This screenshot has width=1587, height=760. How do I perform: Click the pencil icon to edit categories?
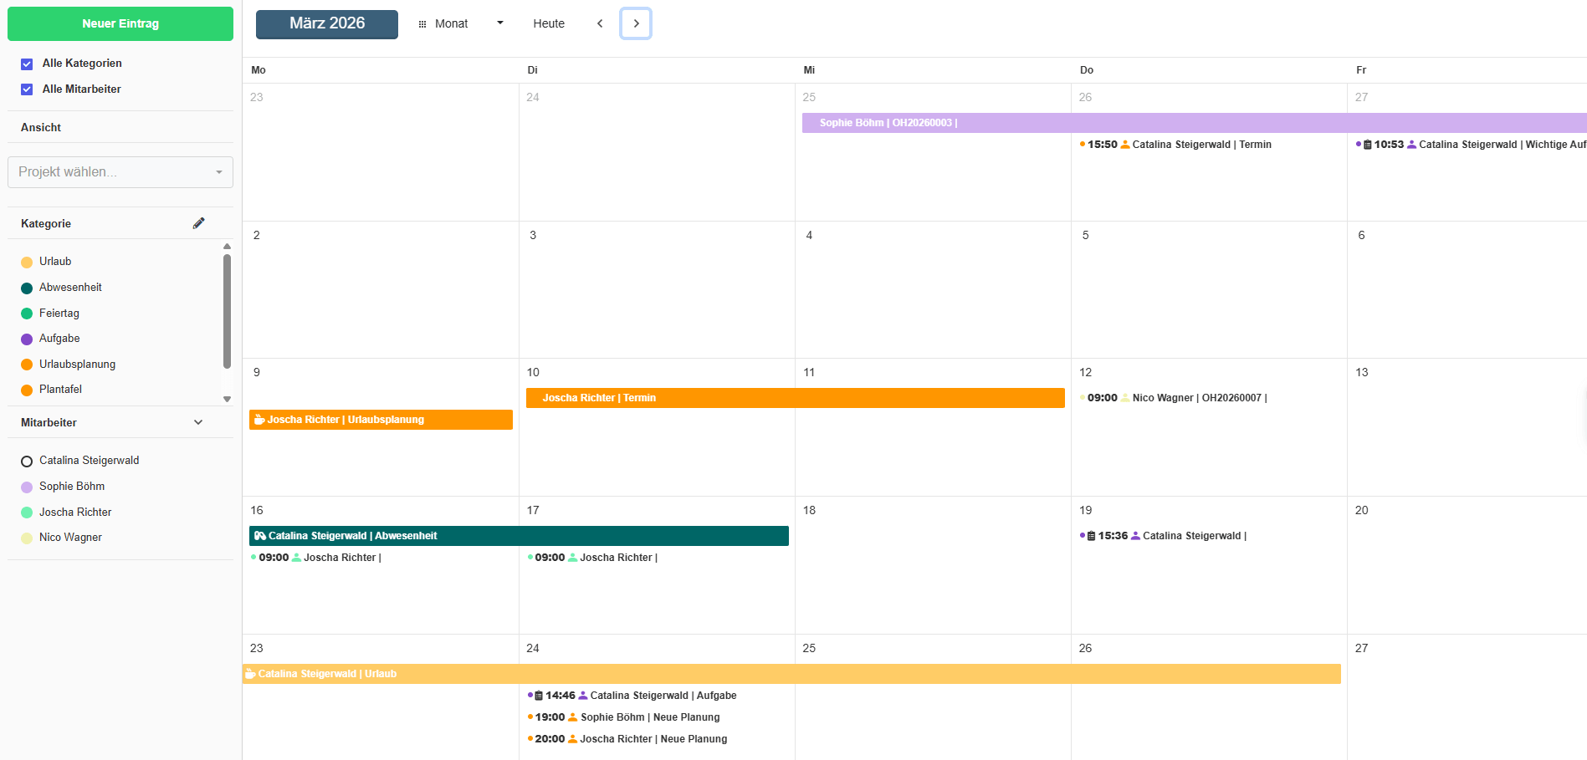(198, 223)
